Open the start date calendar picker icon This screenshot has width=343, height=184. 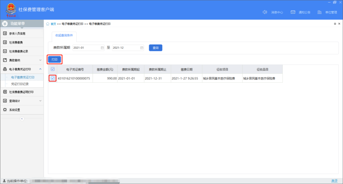click(x=102, y=48)
